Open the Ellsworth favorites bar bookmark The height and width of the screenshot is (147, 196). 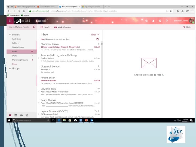click(25, 15)
